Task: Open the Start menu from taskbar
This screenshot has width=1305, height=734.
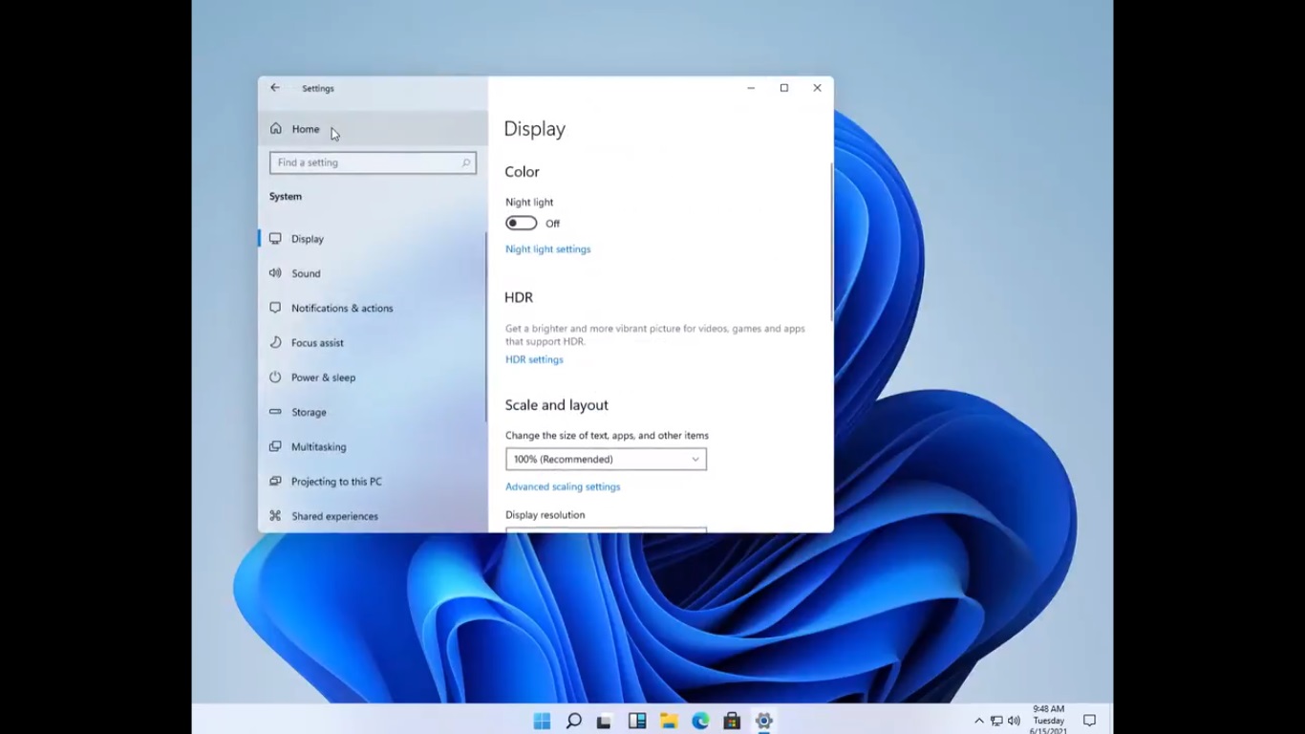Action: [542, 721]
